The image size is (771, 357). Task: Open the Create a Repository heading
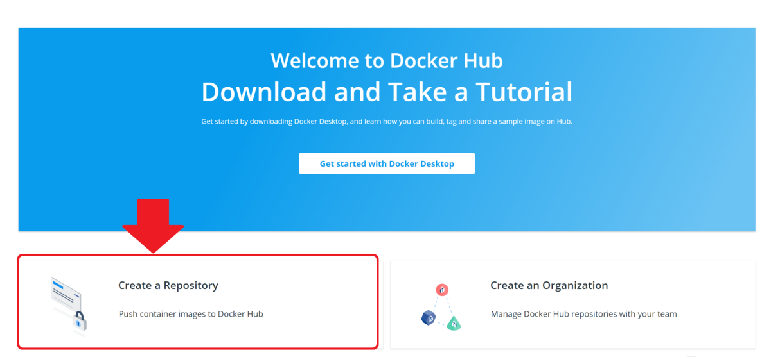tap(168, 285)
